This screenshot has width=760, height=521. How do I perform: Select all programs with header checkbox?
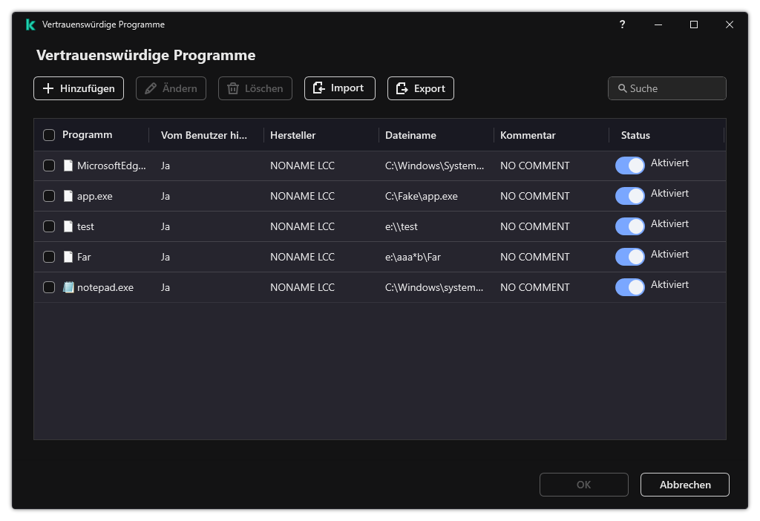pos(49,135)
